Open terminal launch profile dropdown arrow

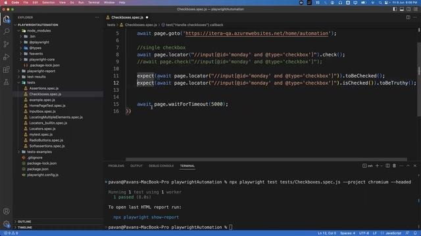click(x=382, y=166)
